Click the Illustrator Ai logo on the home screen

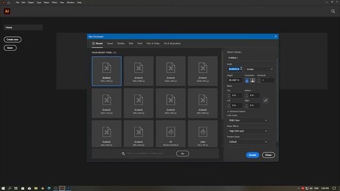pos(7,11)
